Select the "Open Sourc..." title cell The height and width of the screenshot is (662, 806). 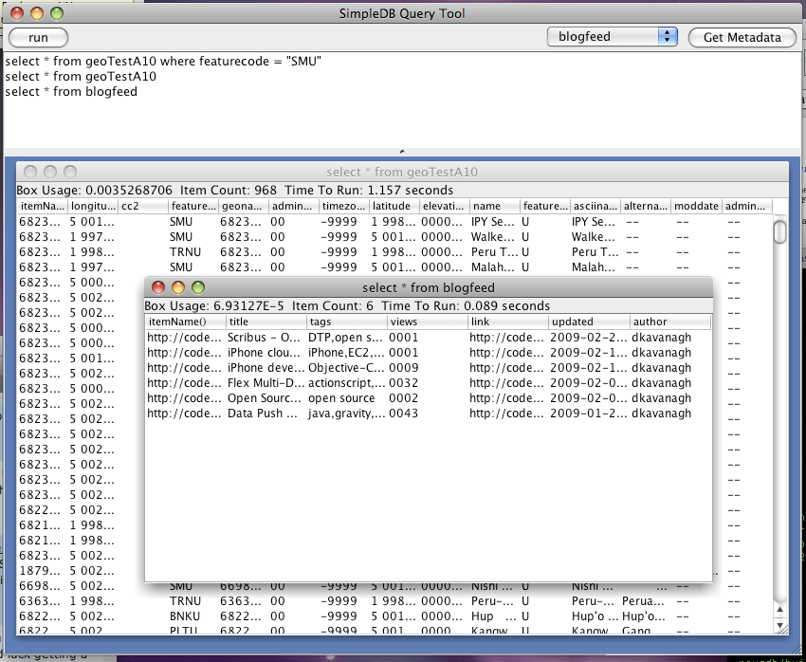pyautogui.click(x=266, y=398)
